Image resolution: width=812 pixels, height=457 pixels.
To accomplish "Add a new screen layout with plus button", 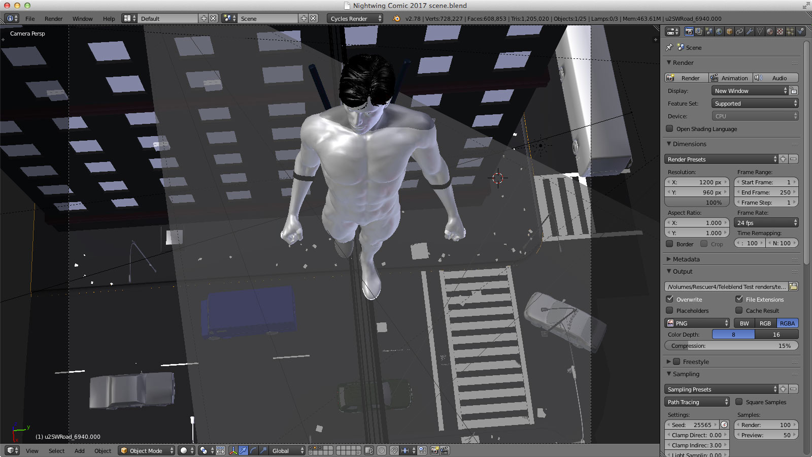I will [204, 18].
